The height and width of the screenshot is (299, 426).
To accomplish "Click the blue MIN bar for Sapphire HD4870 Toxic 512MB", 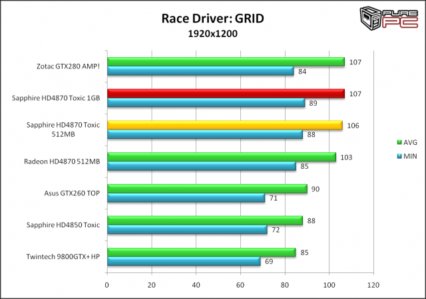I will pos(205,135).
